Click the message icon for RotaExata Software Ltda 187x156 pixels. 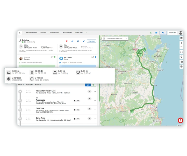(89, 91)
